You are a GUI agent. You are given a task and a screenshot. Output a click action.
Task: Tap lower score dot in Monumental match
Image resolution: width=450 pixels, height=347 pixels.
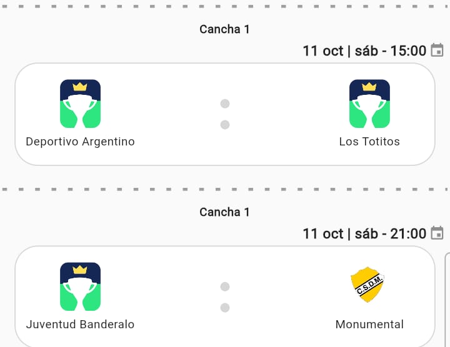tap(225, 308)
